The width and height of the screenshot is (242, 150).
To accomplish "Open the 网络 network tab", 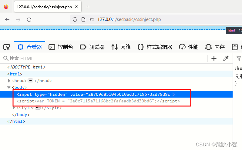I will [121, 47].
